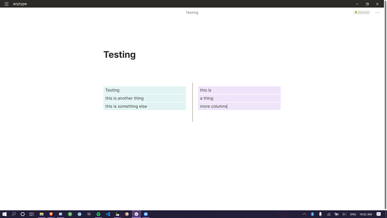387x218 pixels.
Task: Open Windows taskbar search
Action: coord(13,214)
